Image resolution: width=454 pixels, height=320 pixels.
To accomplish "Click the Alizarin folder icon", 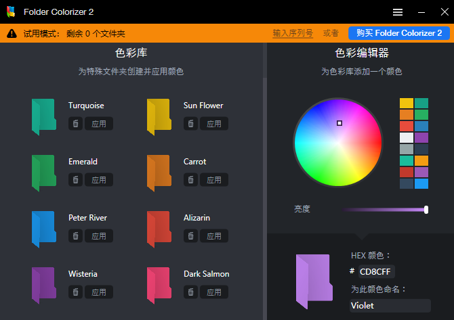I will coord(159,229).
